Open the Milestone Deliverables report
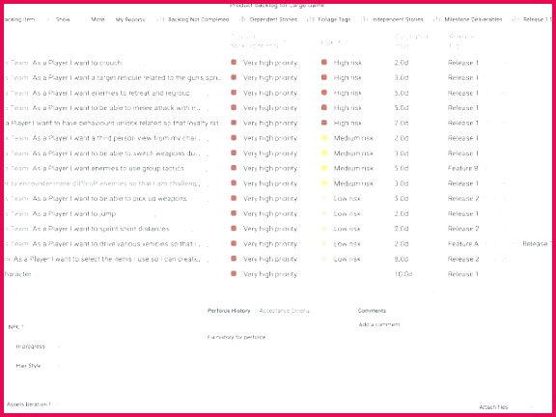This screenshot has width=556, height=417. (473, 19)
